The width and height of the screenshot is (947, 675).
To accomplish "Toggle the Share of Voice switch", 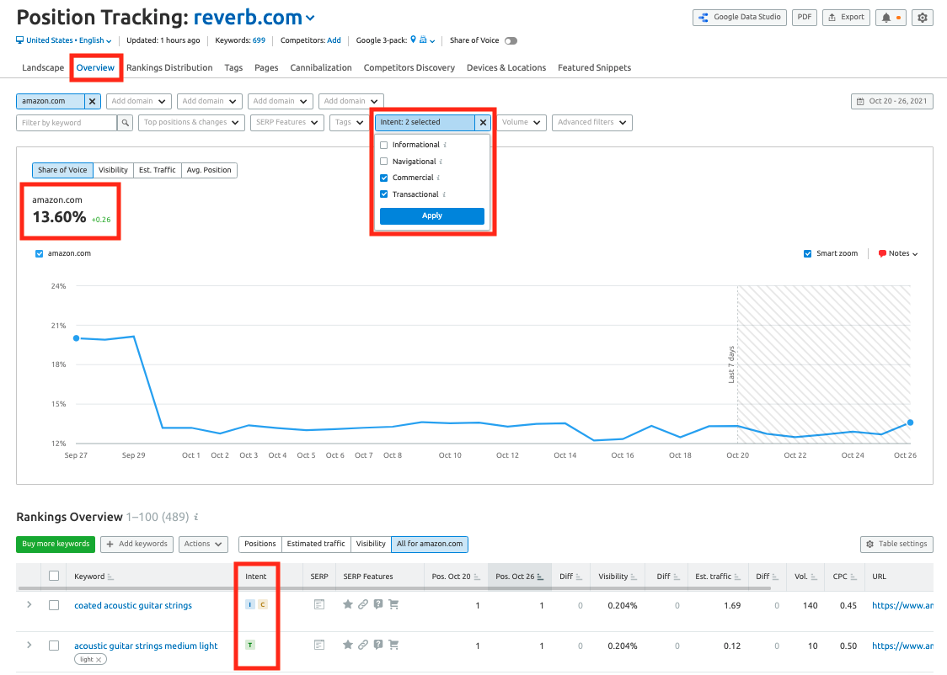I will 511,40.
